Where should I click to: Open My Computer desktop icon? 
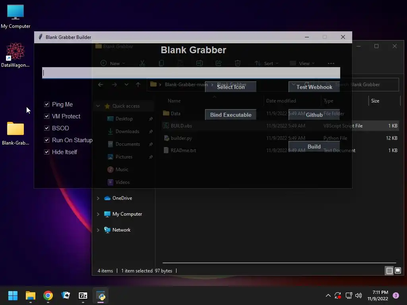pyautogui.click(x=16, y=16)
